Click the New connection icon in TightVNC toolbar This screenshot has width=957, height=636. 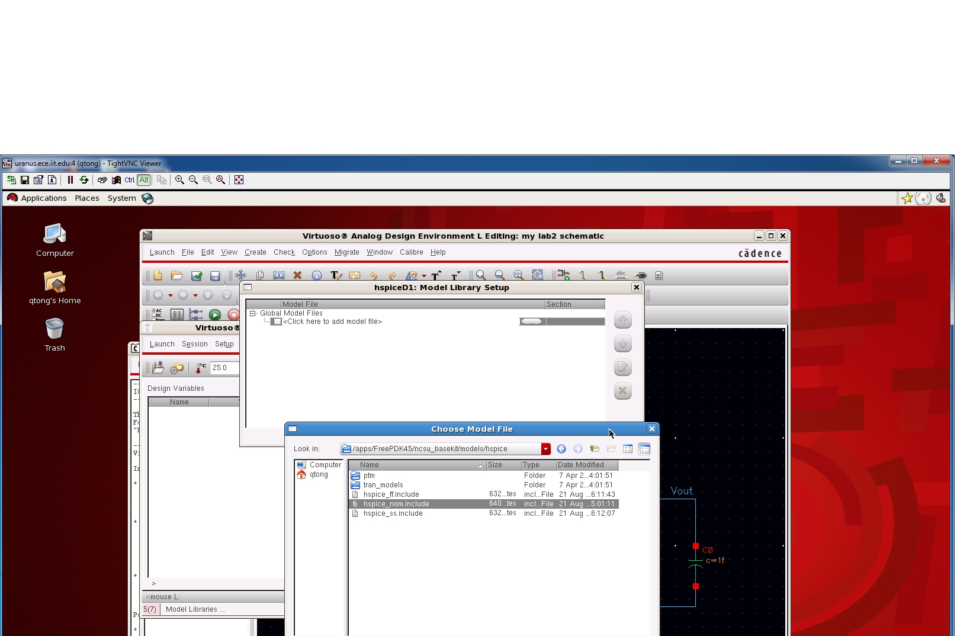click(x=11, y=180)
